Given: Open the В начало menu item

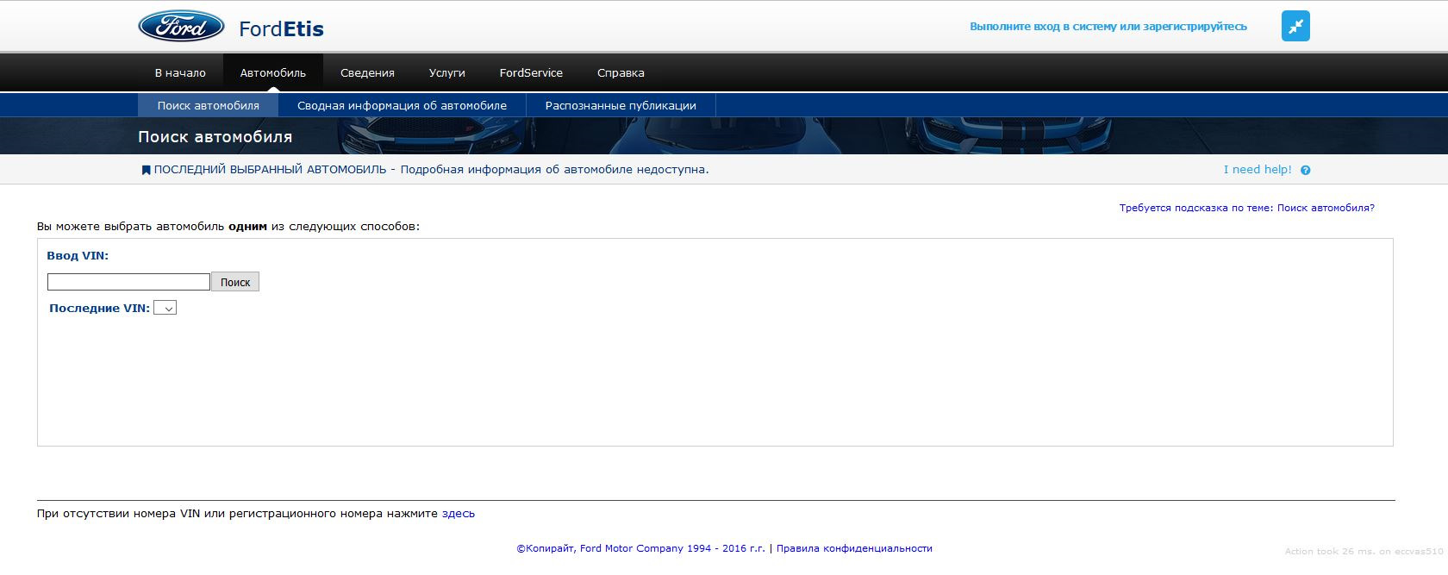Looking at the screenshot, I should point(180,73).
